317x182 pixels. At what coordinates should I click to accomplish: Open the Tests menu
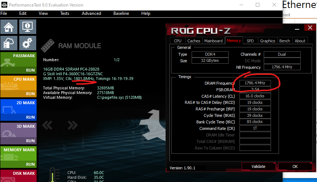(64, 13)
